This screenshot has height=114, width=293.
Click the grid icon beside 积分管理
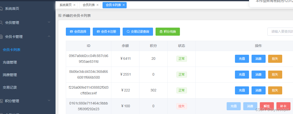pyautogui.click(x=1, y=101)
